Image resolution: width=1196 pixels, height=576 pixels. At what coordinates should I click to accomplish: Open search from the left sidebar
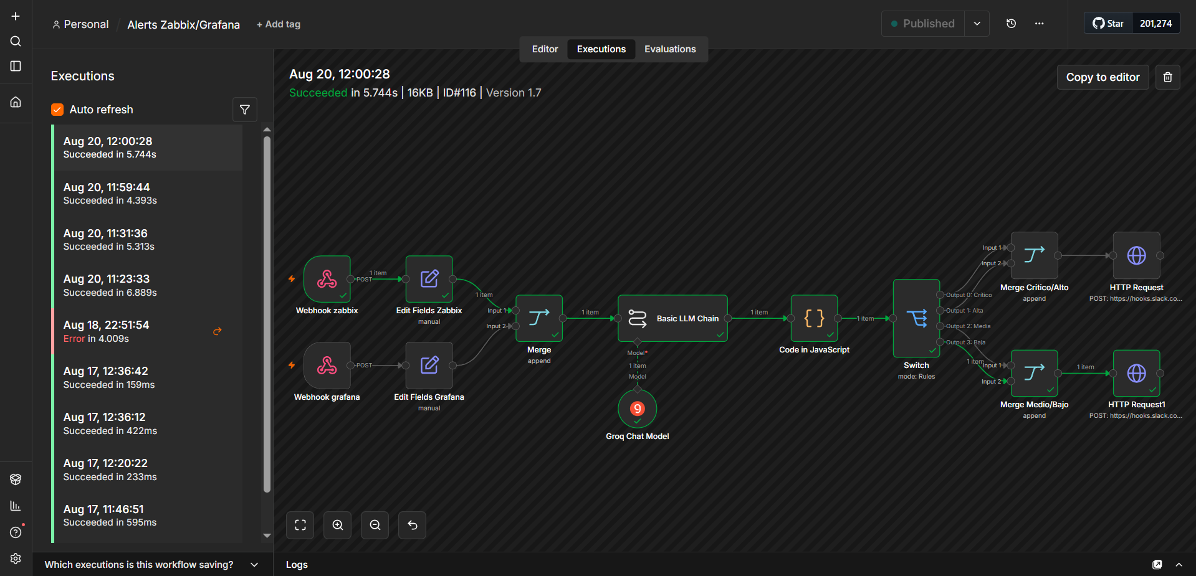[x=16, y=41]
